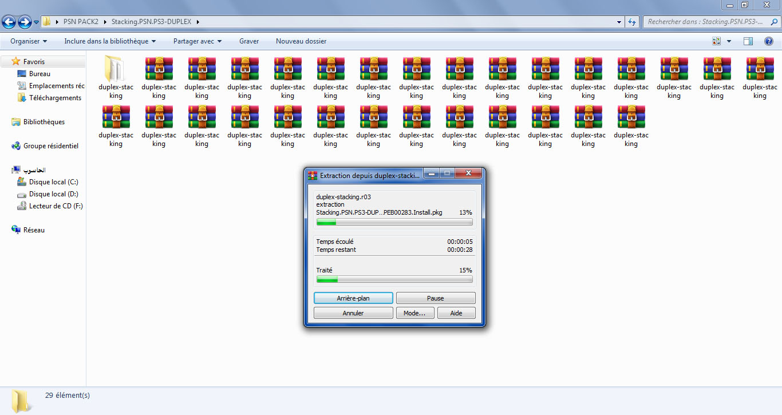Send extraction to Arrière-plan
The width and height of the screenshot is (782, 415).
pos(353,298)
